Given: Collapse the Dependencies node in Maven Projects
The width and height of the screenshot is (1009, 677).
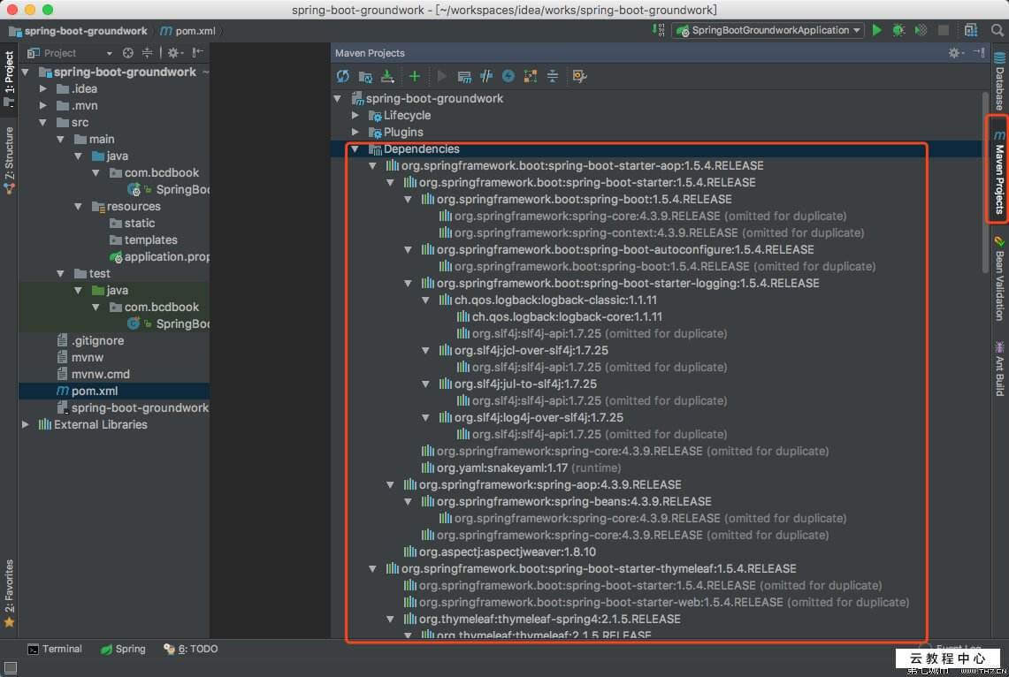Looking at the screenshot, I should point(355,149).
